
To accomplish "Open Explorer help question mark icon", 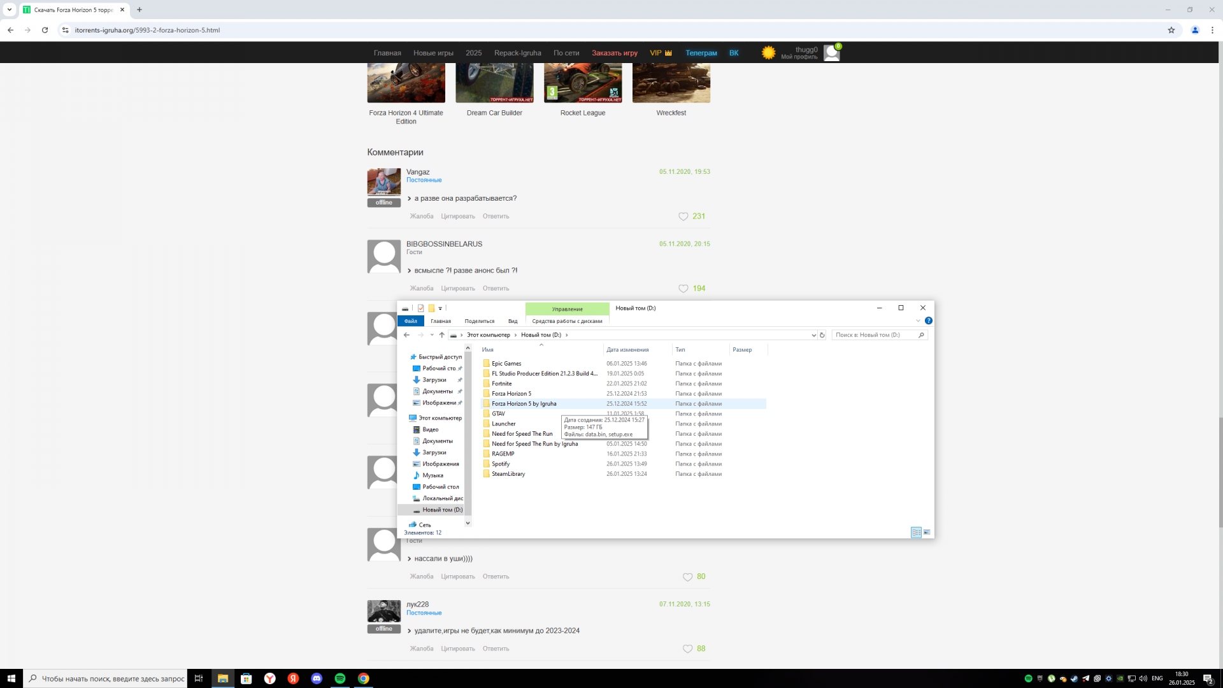I will click(x=928, y=321).
